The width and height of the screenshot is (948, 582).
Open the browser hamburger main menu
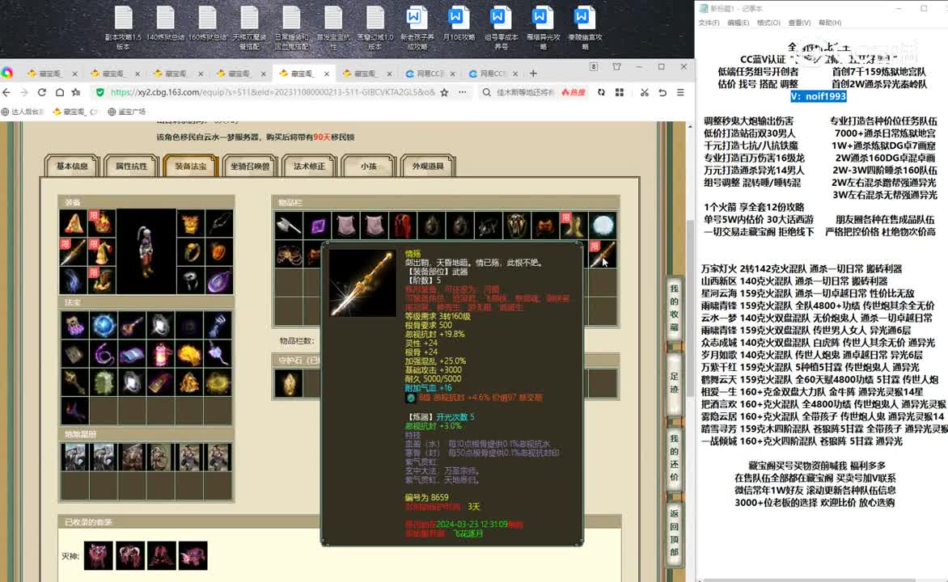pos(680,92)
